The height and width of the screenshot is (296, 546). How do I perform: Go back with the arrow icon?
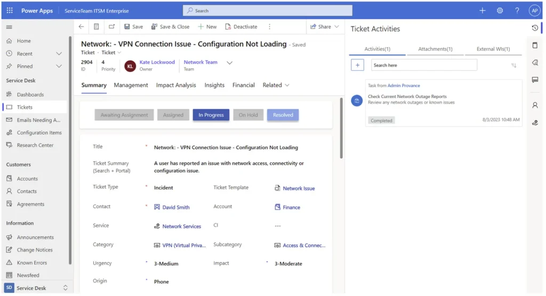tap(81, 27)
